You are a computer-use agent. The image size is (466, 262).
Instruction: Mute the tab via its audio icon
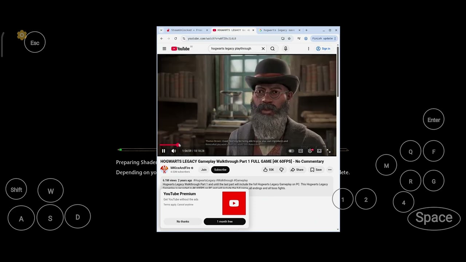[248, 30]
